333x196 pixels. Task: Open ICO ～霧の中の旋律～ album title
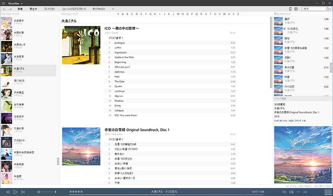click(121, 29)
